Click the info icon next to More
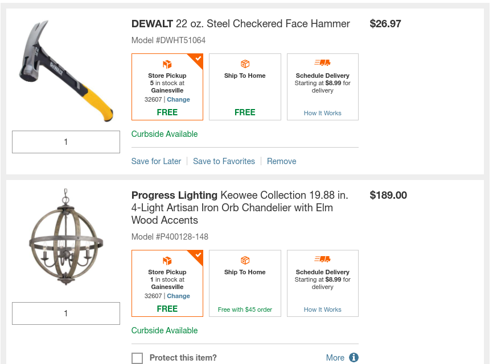 tap(354, 358)
